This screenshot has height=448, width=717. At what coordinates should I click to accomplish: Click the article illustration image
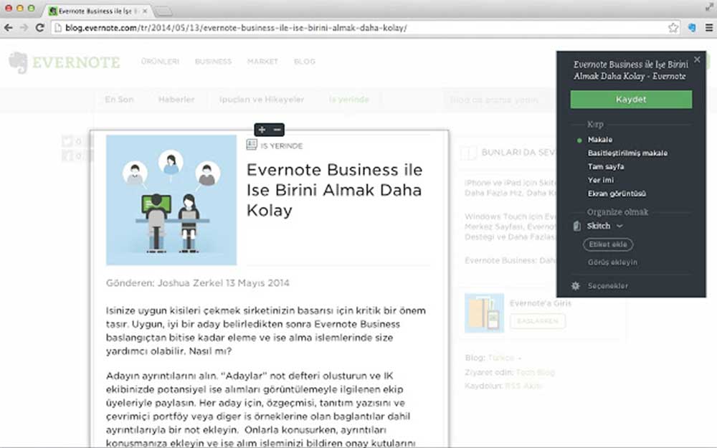tap(171, 200)
